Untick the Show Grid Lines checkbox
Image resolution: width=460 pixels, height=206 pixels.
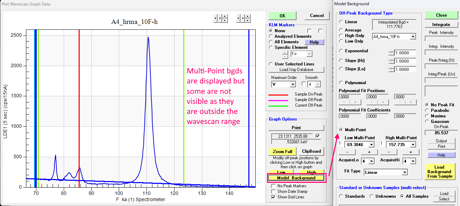pos(274,197)
